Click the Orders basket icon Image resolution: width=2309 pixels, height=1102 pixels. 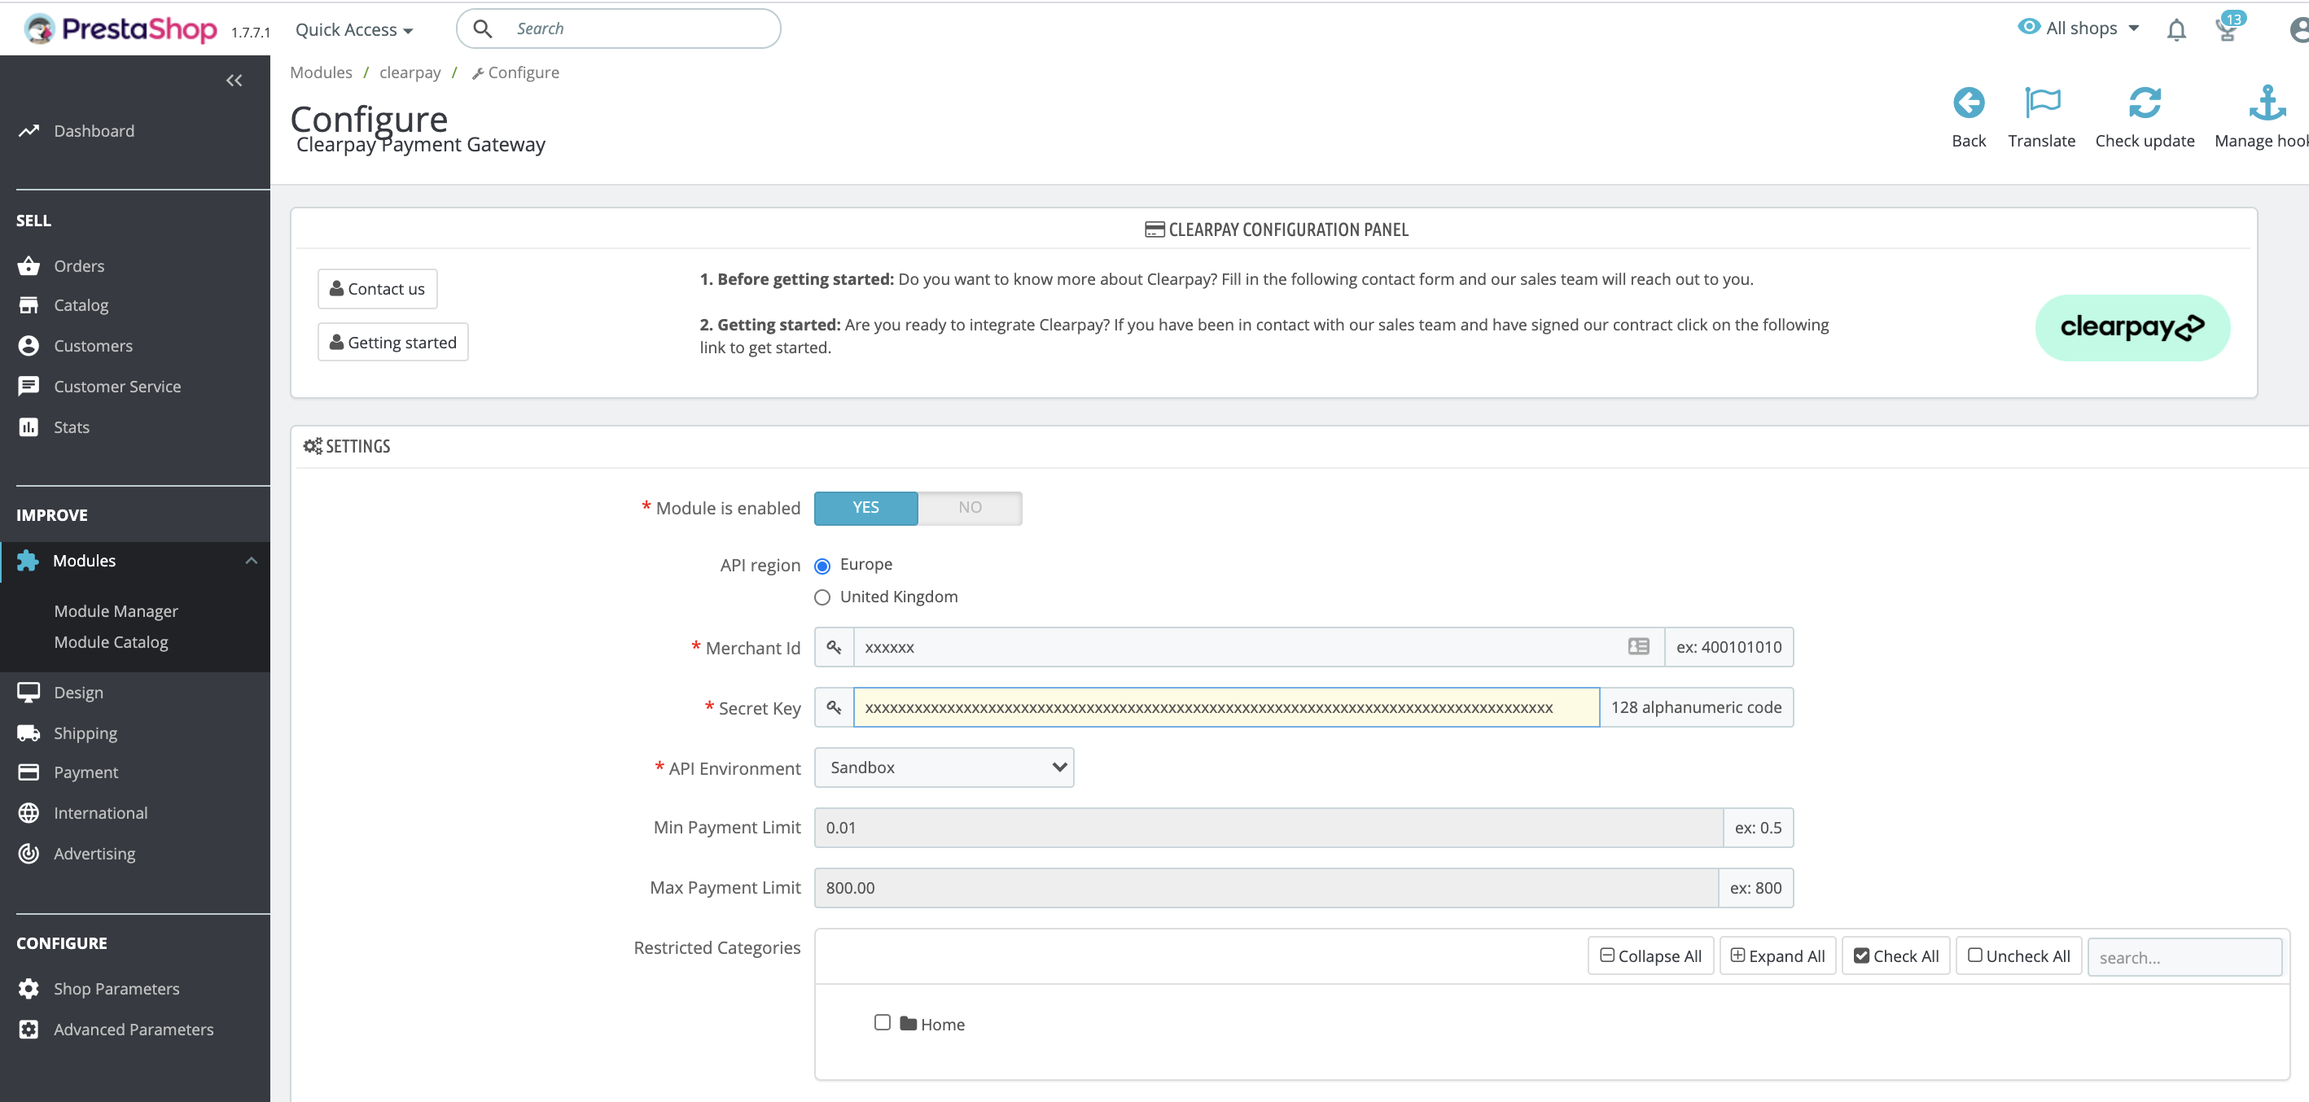(x=28, y=266)
